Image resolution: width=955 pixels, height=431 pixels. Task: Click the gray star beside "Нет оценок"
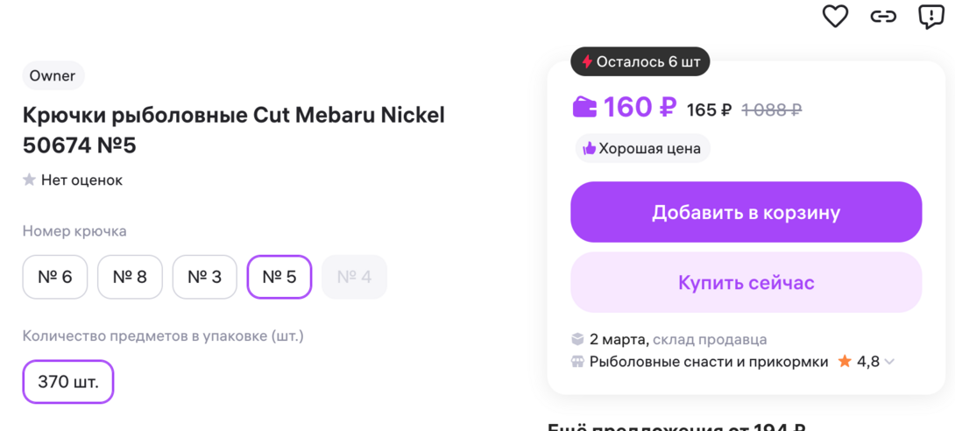tap(29, 180)
